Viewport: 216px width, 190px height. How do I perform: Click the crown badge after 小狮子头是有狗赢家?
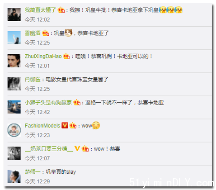click(x=77, y=103)
